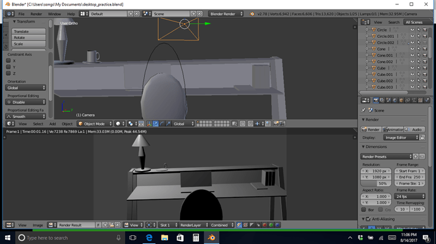This screenshot has width=436, height=244.
Task: Expand the Circle.001 tree item
Action: pos(366,36)
